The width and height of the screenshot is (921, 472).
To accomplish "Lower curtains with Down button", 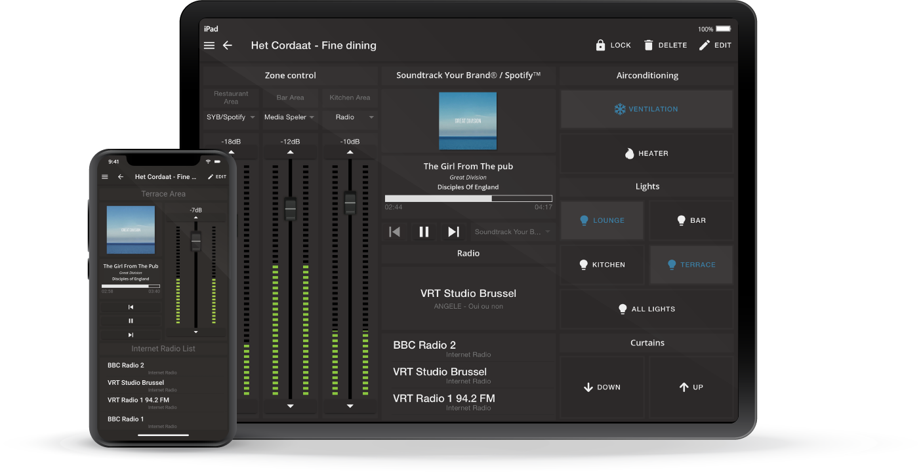I will point(602,387).
